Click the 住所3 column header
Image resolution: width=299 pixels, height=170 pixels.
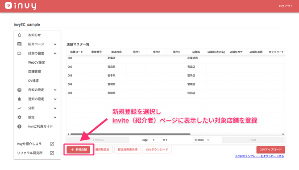[x=176, y=52]
